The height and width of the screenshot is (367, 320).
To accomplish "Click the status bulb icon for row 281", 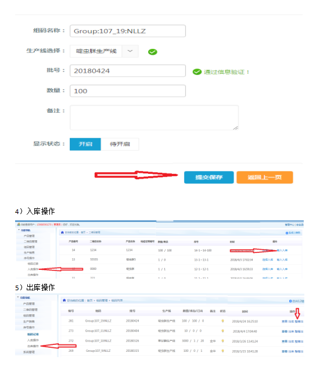I will coord(222,321).
